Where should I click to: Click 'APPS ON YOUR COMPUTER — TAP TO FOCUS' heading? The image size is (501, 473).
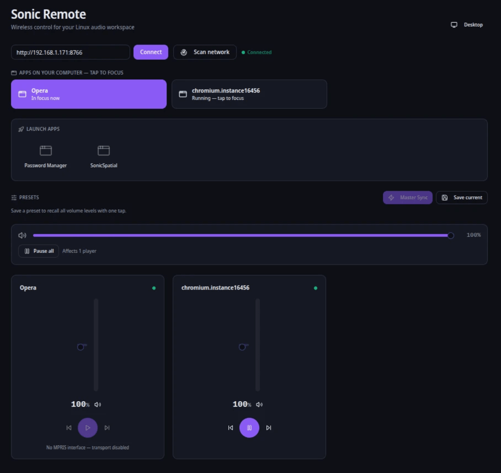pyautogui.click(x=71, y=73)
